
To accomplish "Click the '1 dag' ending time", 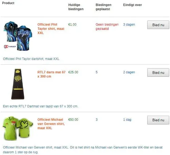I will pyautogui.click(x=127, y=120).
